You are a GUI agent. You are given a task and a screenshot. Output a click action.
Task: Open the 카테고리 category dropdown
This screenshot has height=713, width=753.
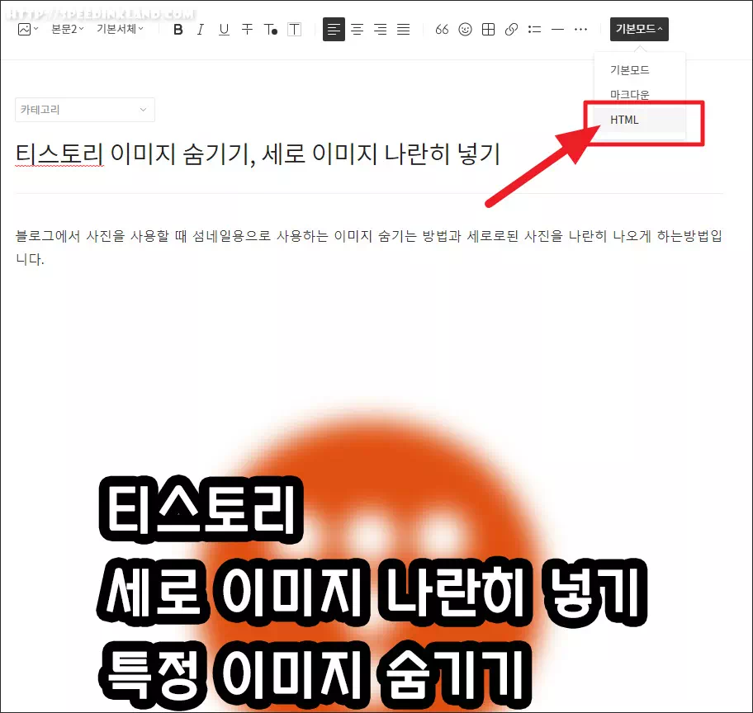point(85,110)
